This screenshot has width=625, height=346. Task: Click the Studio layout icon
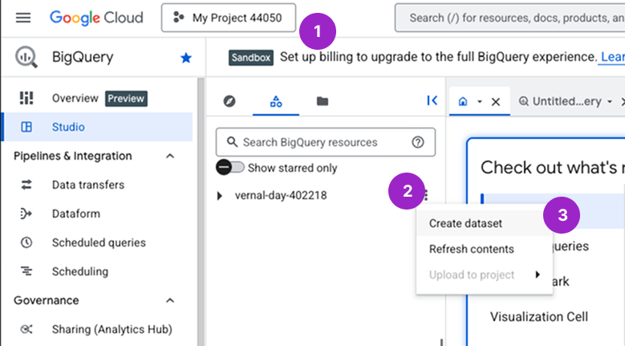point(26,127)
